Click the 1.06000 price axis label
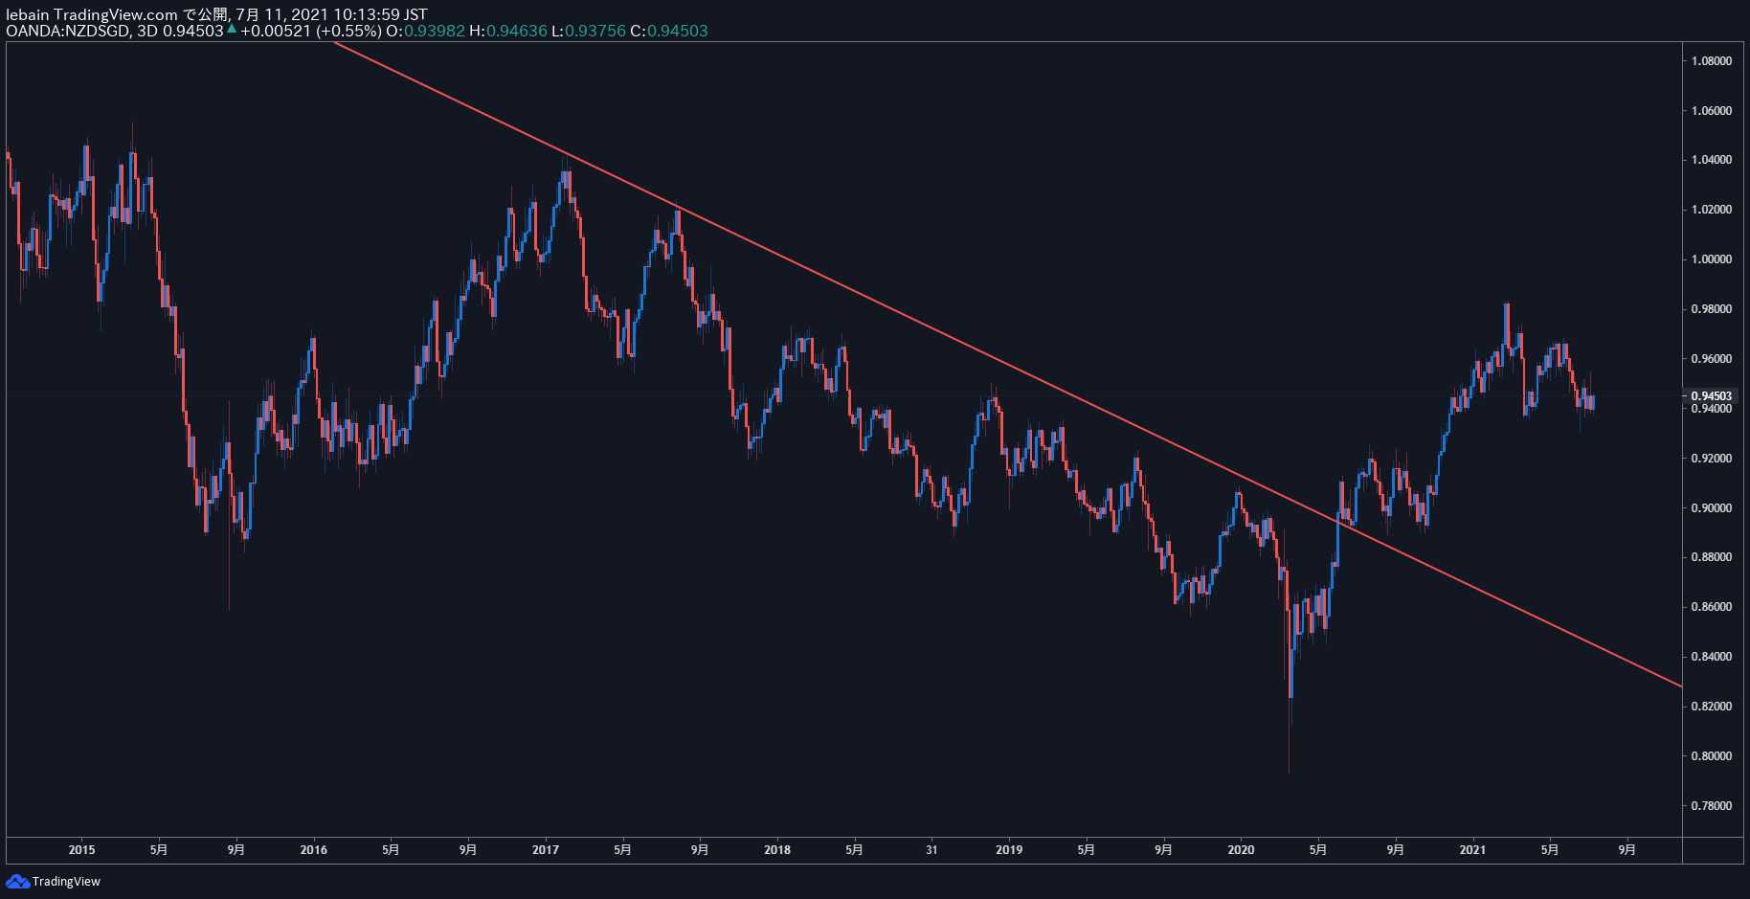Screen dimensions: 1750x899 tap(1712, 111)
